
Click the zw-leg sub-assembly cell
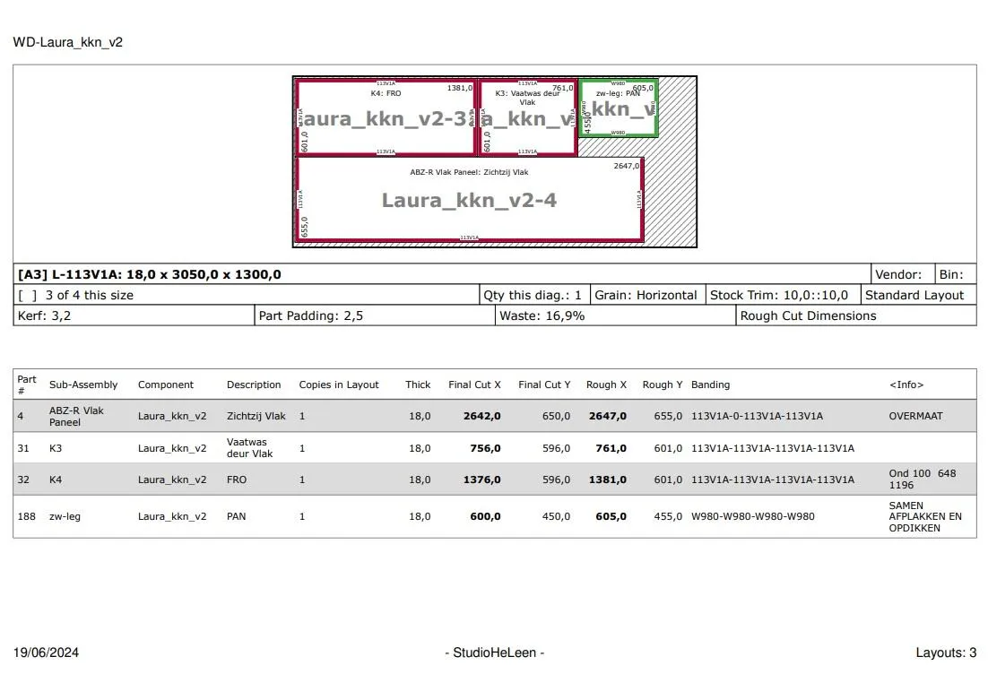pyautogui.click(x=65, y=516)
